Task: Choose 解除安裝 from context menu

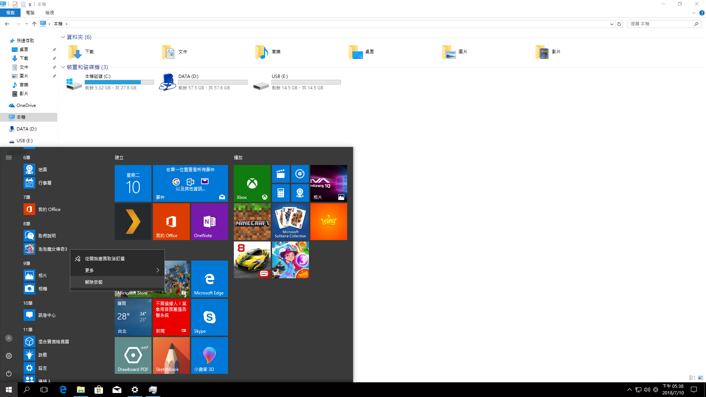Action: click(117, 282)
